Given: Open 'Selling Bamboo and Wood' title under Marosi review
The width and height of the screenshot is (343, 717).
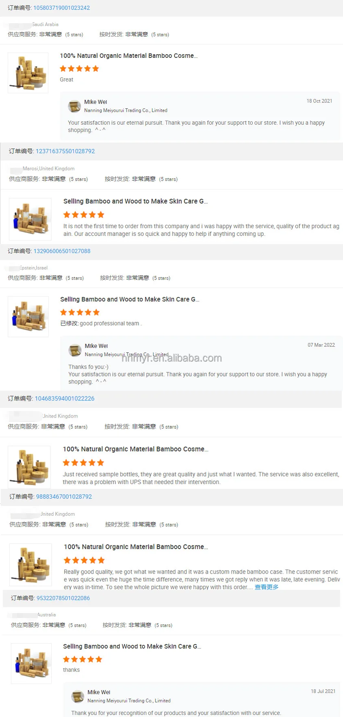Looking at the screenshot, I should click(x=135, y=201).
